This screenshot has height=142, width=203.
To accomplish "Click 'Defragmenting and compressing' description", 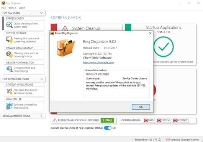I will [25, 69].
